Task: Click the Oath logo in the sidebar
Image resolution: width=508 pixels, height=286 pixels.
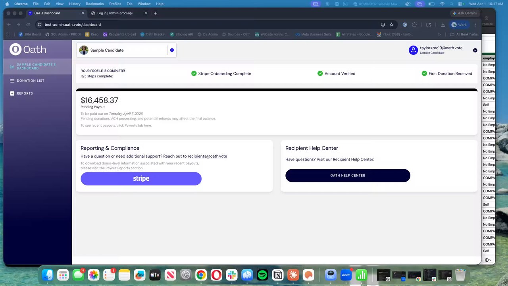Action: click(x=28, y=50)
